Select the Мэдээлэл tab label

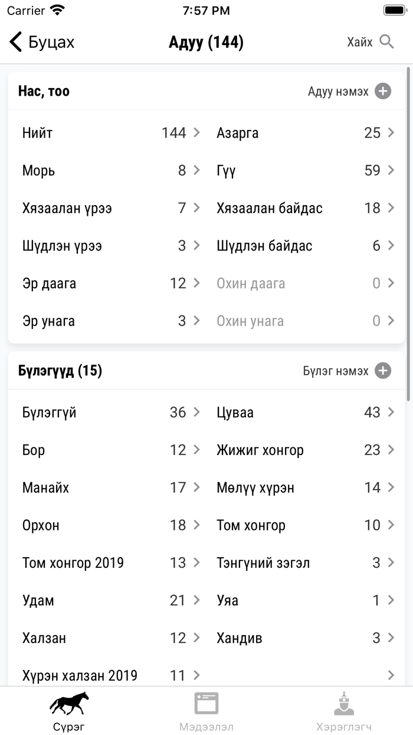pyautogui.click(x=206, y=727)
